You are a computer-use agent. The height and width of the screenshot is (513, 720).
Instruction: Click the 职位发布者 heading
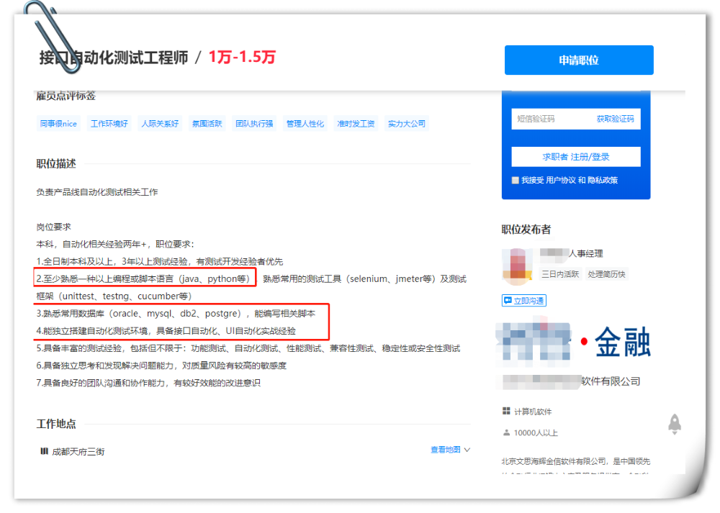[526, 230]
